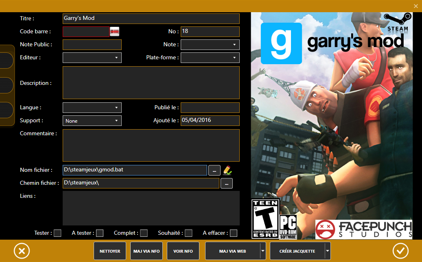Viewport: 422px width, 262px height.
Task: Open the Plate-forme dropdown
Action: click(x=210, y=58)
